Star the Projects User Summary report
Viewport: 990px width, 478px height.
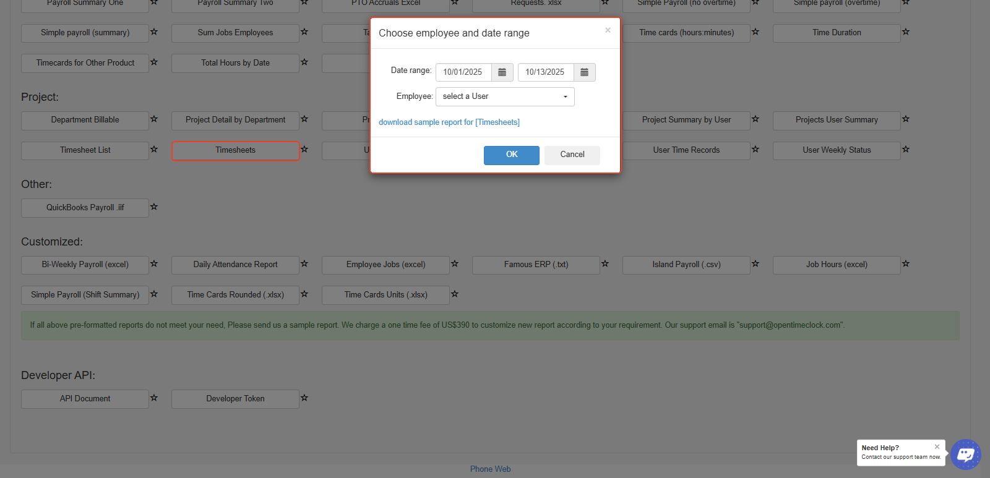coord(906,119)
